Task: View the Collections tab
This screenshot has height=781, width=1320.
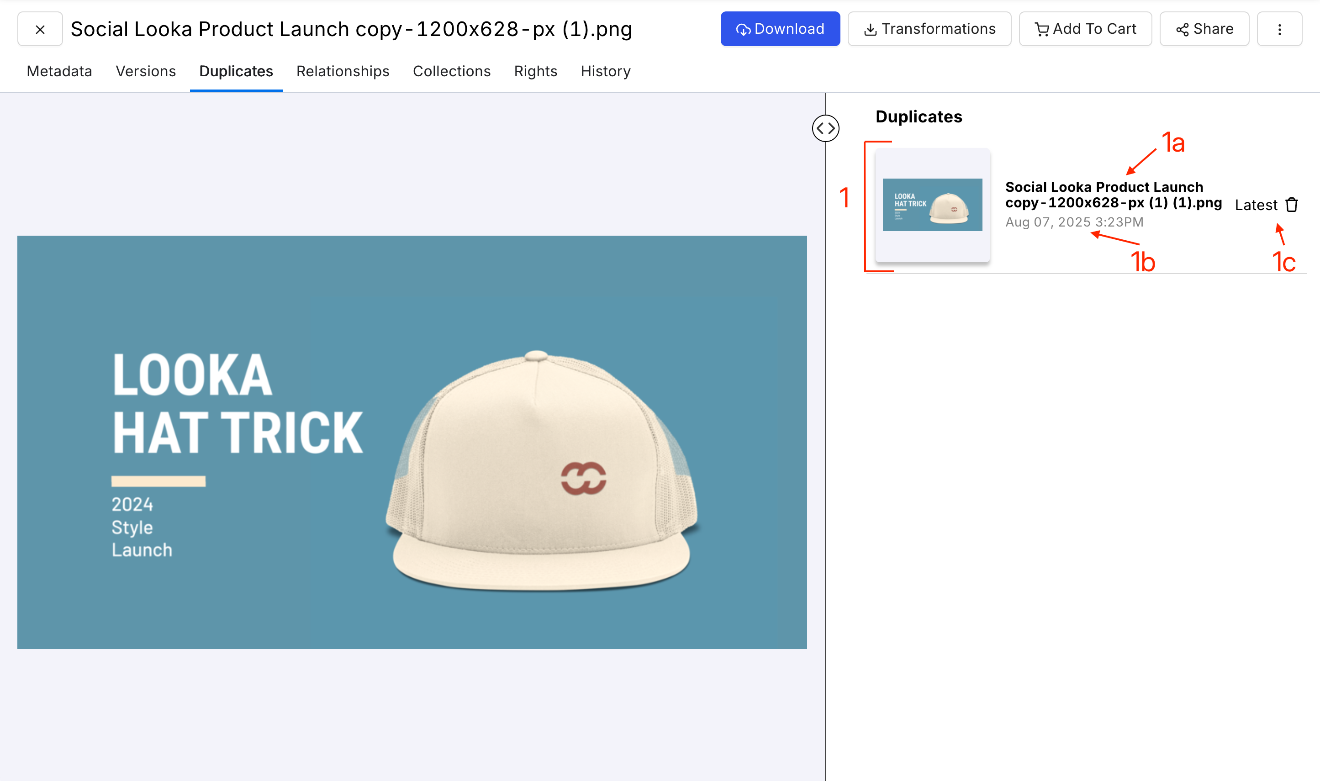Action: 452,71
